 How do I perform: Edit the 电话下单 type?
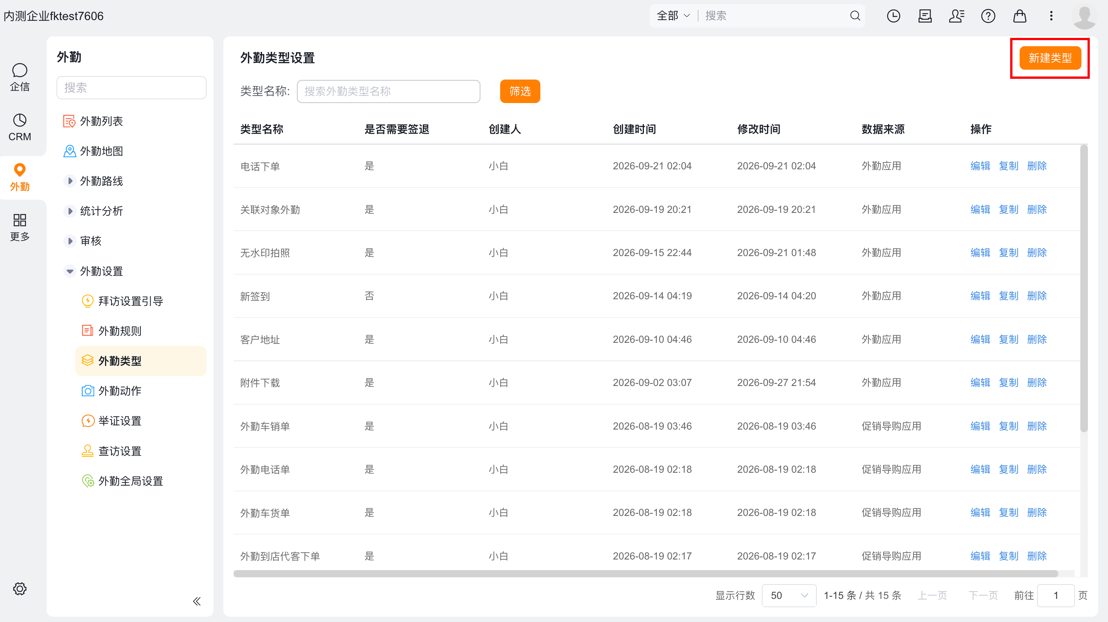pos(980,166)
